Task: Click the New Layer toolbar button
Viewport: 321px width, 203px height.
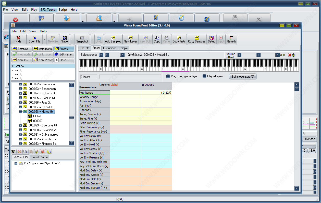Action: point(130,39)
